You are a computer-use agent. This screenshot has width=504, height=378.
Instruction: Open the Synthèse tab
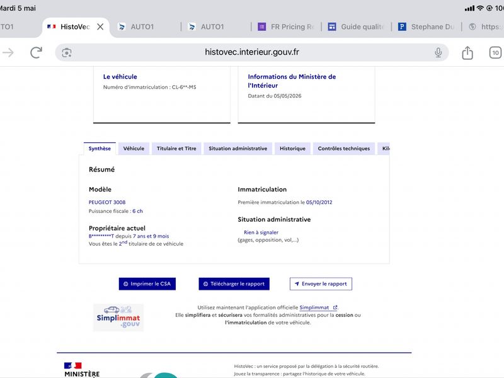point(100,149)
